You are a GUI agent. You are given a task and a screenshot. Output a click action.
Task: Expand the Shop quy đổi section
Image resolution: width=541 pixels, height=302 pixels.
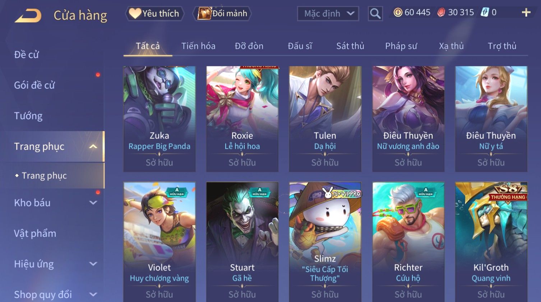click(93, 294)
